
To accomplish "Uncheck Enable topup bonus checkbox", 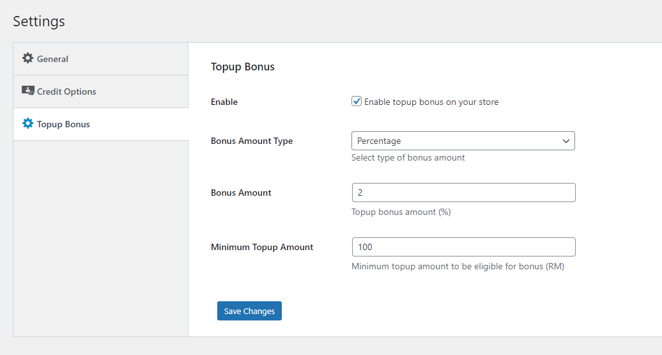I will point(357,102).
